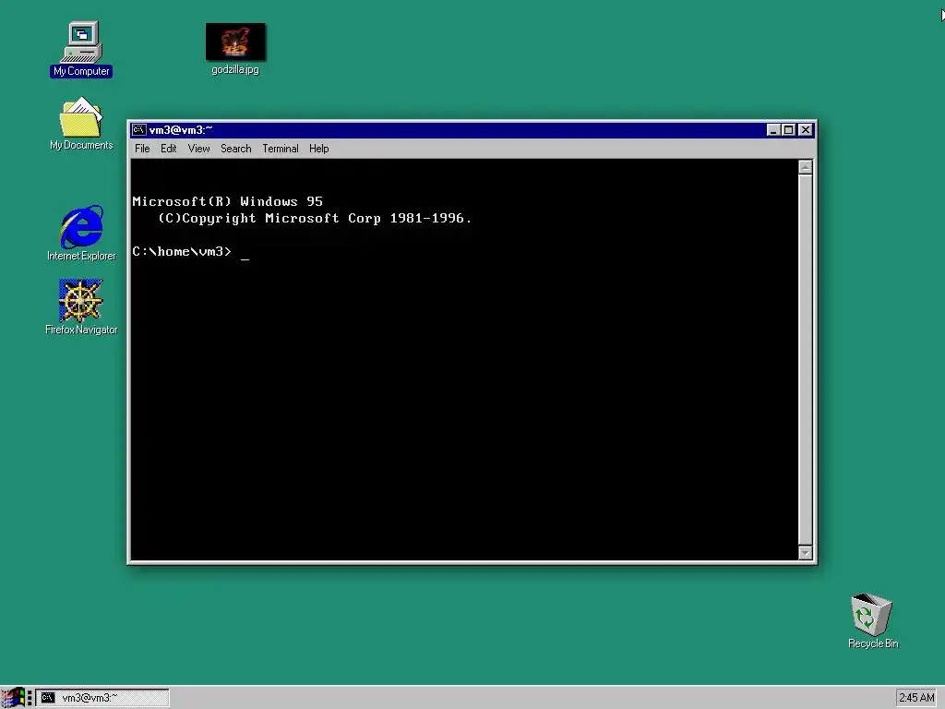The height and width of the screenshot is (709, 945).
Task: Open the View menu
Action: point(198,149)
